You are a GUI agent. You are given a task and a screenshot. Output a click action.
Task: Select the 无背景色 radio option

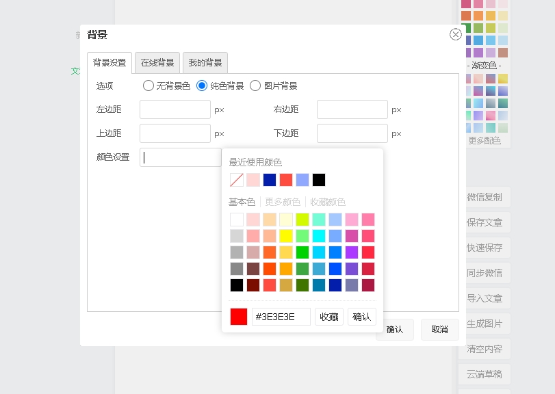pyautogui.click(x=149, y=86)
